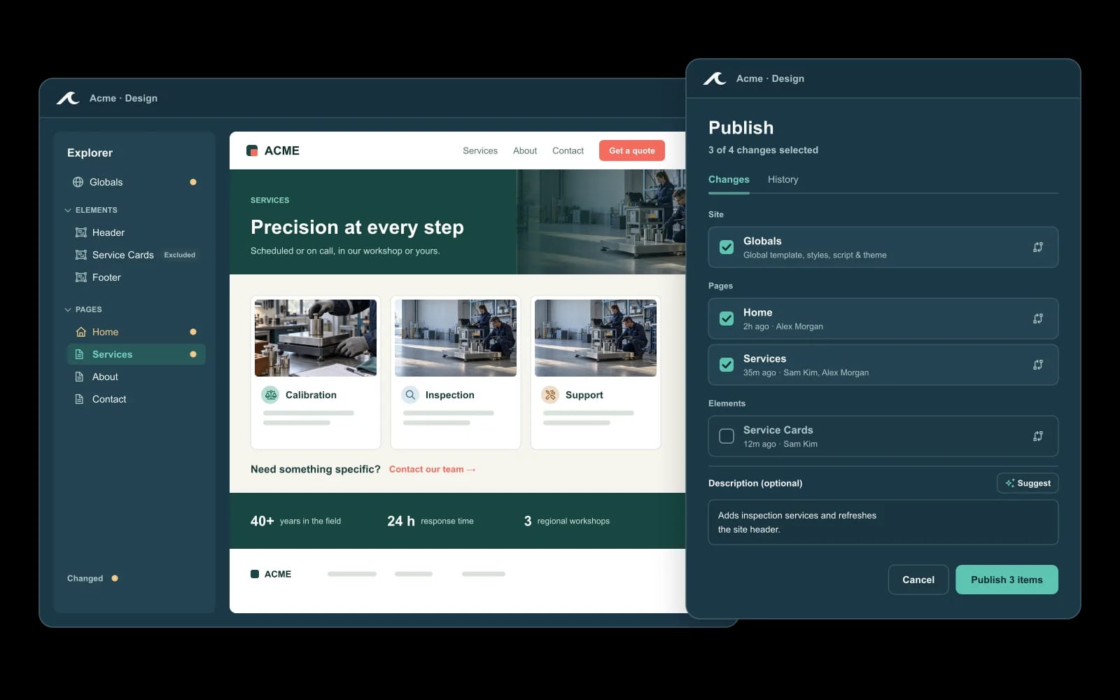This screenshot has width=1120, height=700.
Task: Uncheck the Services page change checkbox
Action: point(727,365)
